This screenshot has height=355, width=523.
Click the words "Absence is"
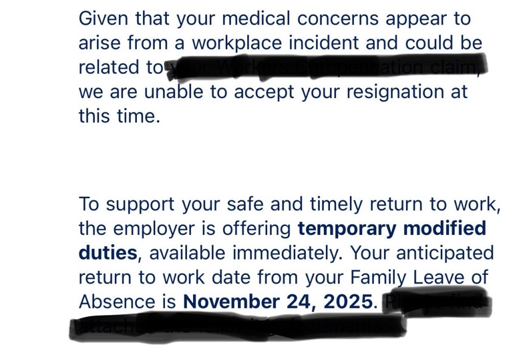pos(127,301)
